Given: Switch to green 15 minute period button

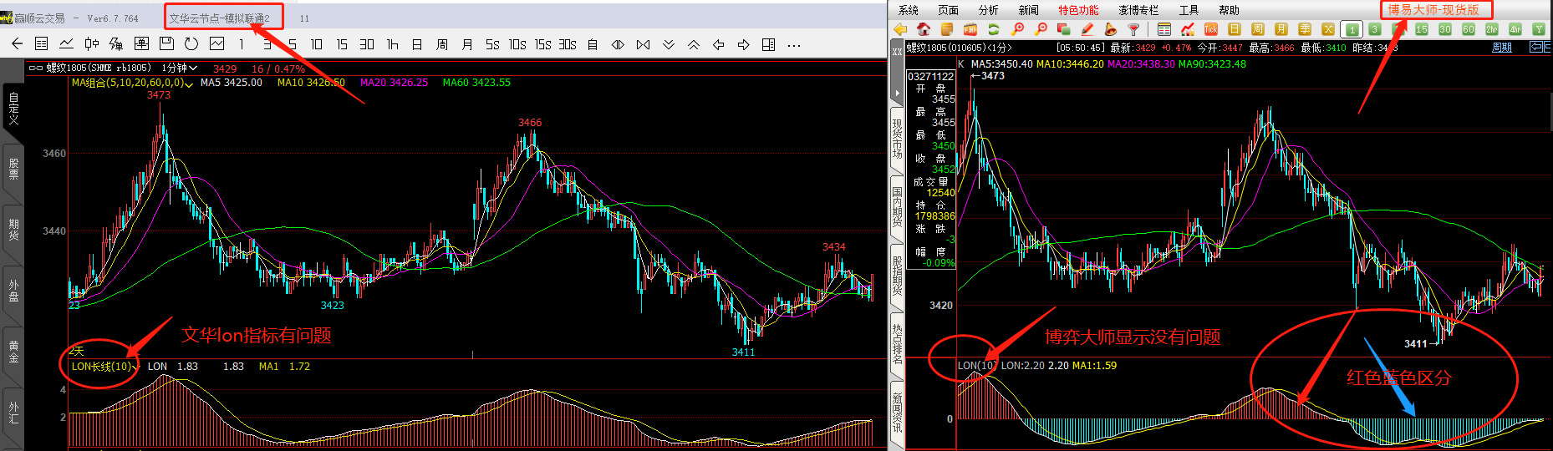Looking at the screenshot, I should (x=1422, y=29).
